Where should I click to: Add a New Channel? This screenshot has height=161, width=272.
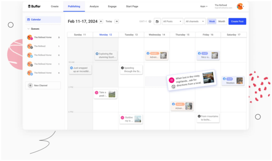point(43,85)
